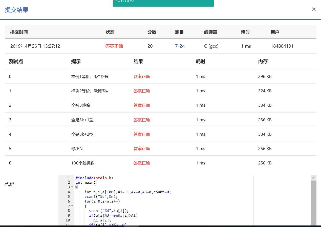Viewport: 321px width, 227px height.
Task: Click the hint 全被3整除
Action: point(80,105)
